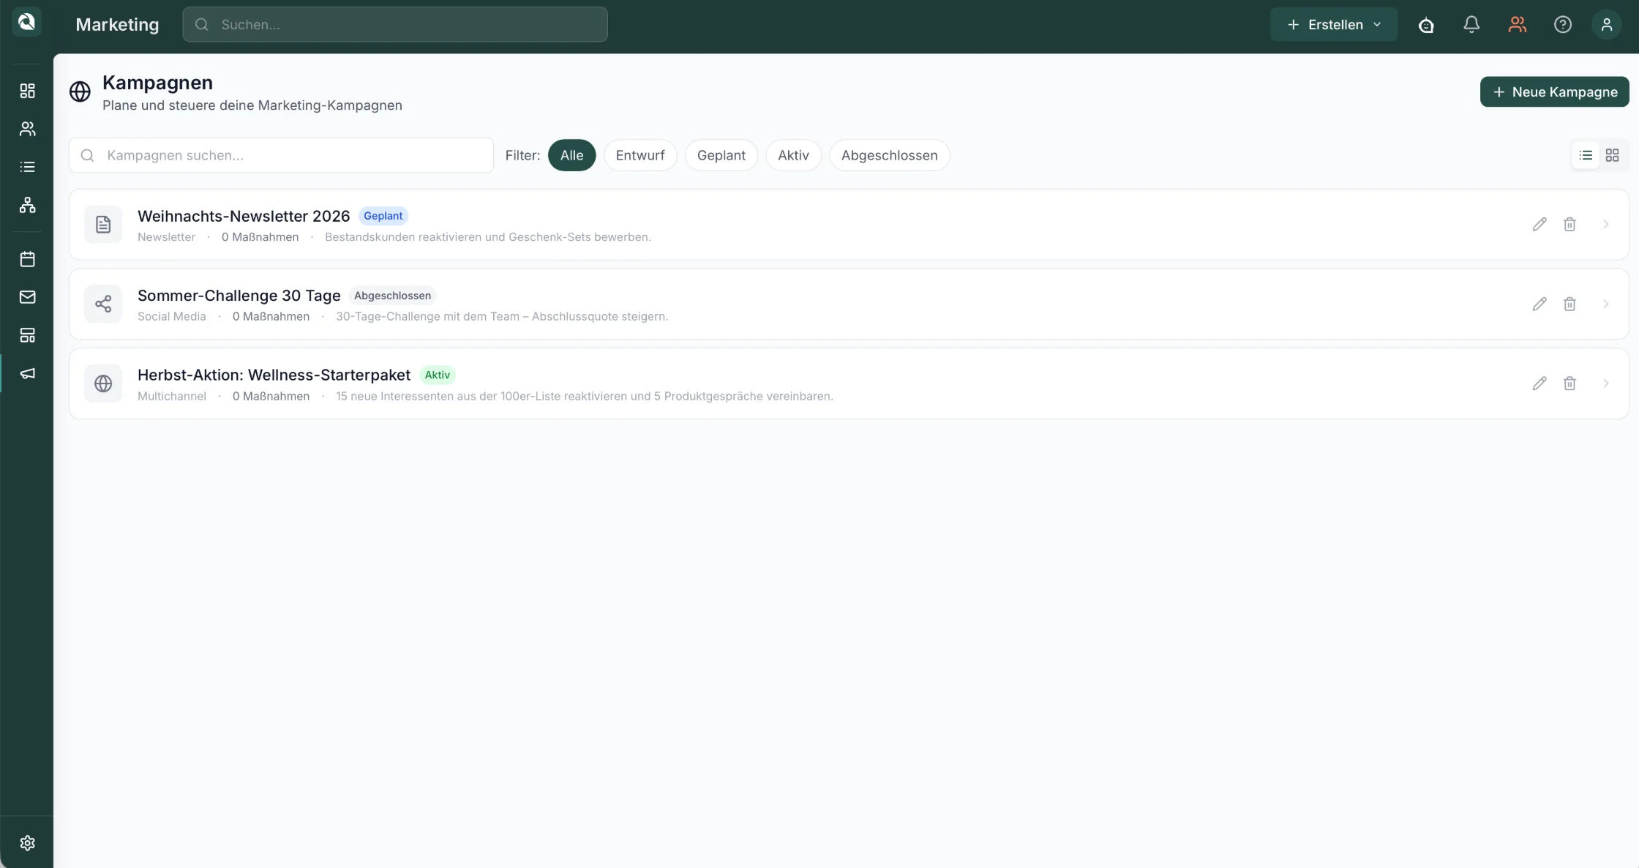Screen dimensions: 1639x868
Task: Filter campaigns by Geplant
Action: pyautogui.click(x=721, y=155)
